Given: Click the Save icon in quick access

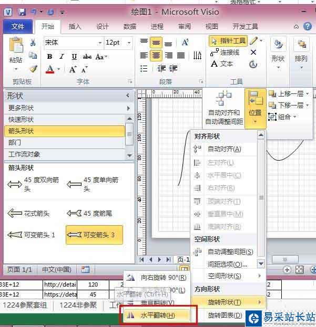Looking at the screenshot, I should click(x=22, y=12).
